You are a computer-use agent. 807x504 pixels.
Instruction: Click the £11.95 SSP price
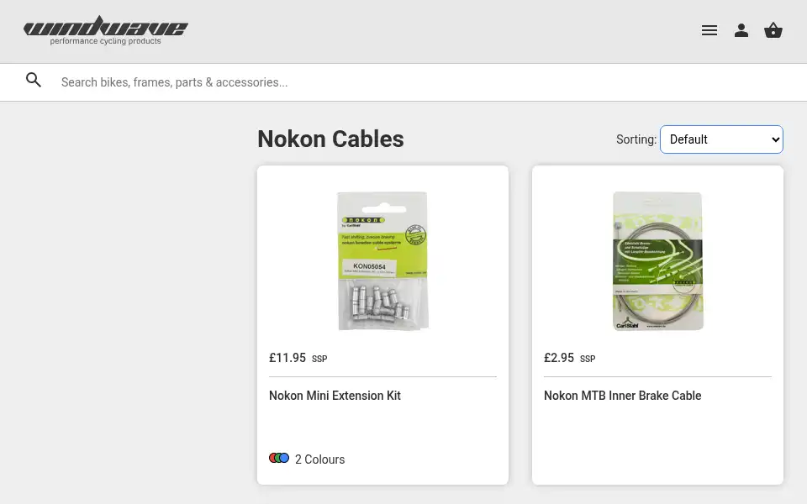pos(298,358)
